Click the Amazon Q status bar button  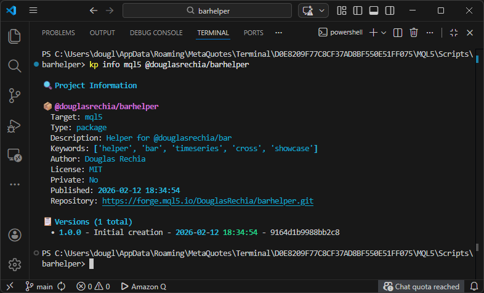[143, 286]
